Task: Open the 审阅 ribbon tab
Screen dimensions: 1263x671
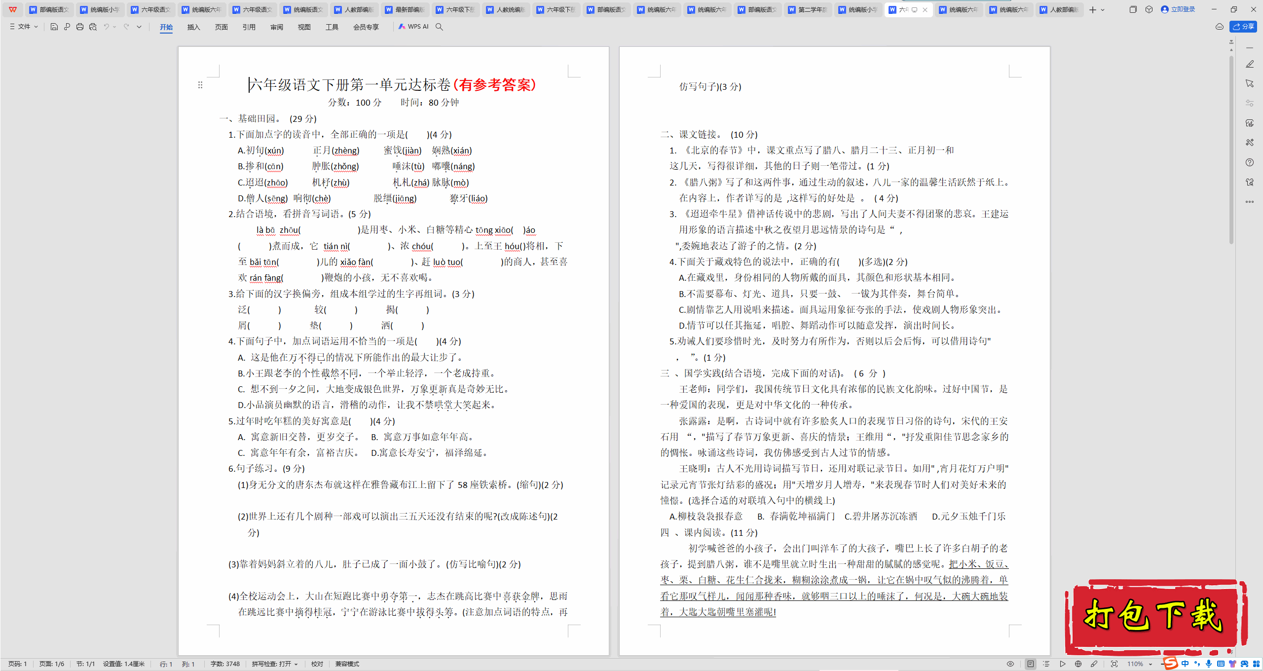Action: pos(276,27)
